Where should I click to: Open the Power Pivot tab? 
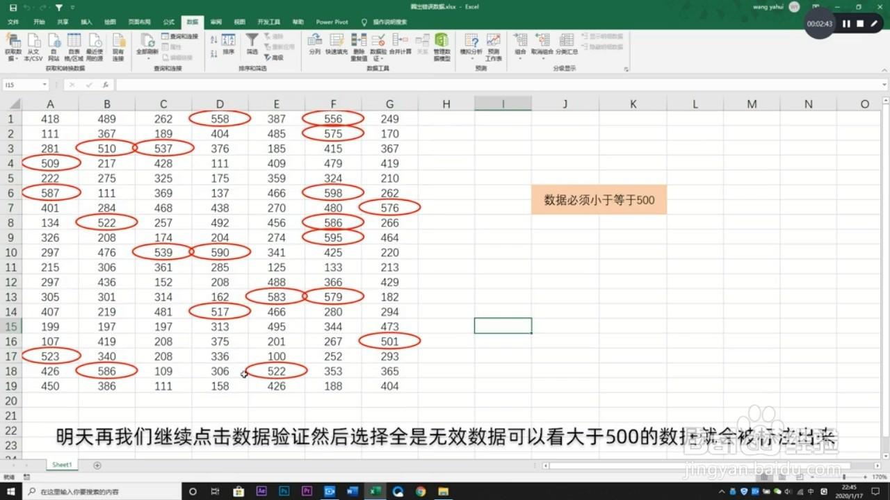(x=332, y=22)
